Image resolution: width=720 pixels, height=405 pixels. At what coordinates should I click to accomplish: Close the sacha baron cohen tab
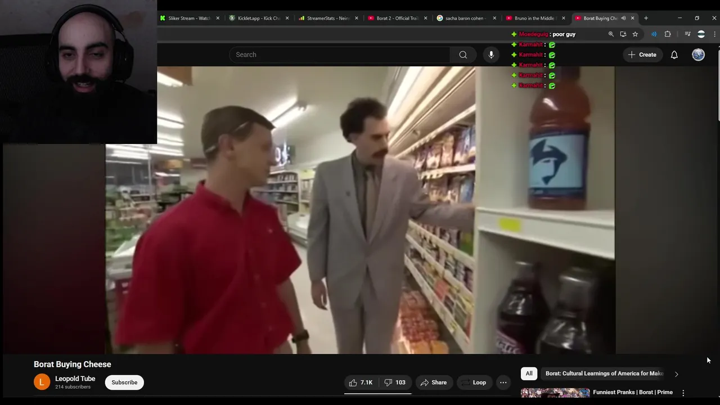click(x=494, y=18)
